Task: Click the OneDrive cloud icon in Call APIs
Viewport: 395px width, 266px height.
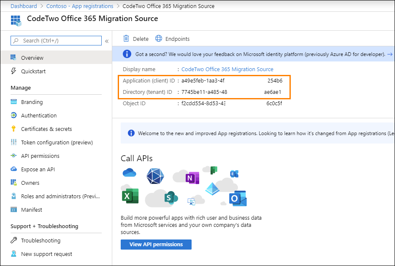Action: click(130, 173)
